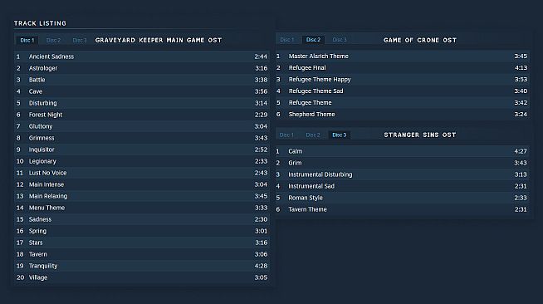
Task: Select Disc 1 tab in Game of Crone OST panel
Action: click(x=286, y=40)
